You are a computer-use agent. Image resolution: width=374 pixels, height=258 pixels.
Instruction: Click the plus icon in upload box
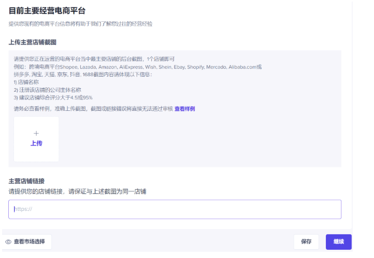pos(36,133)
